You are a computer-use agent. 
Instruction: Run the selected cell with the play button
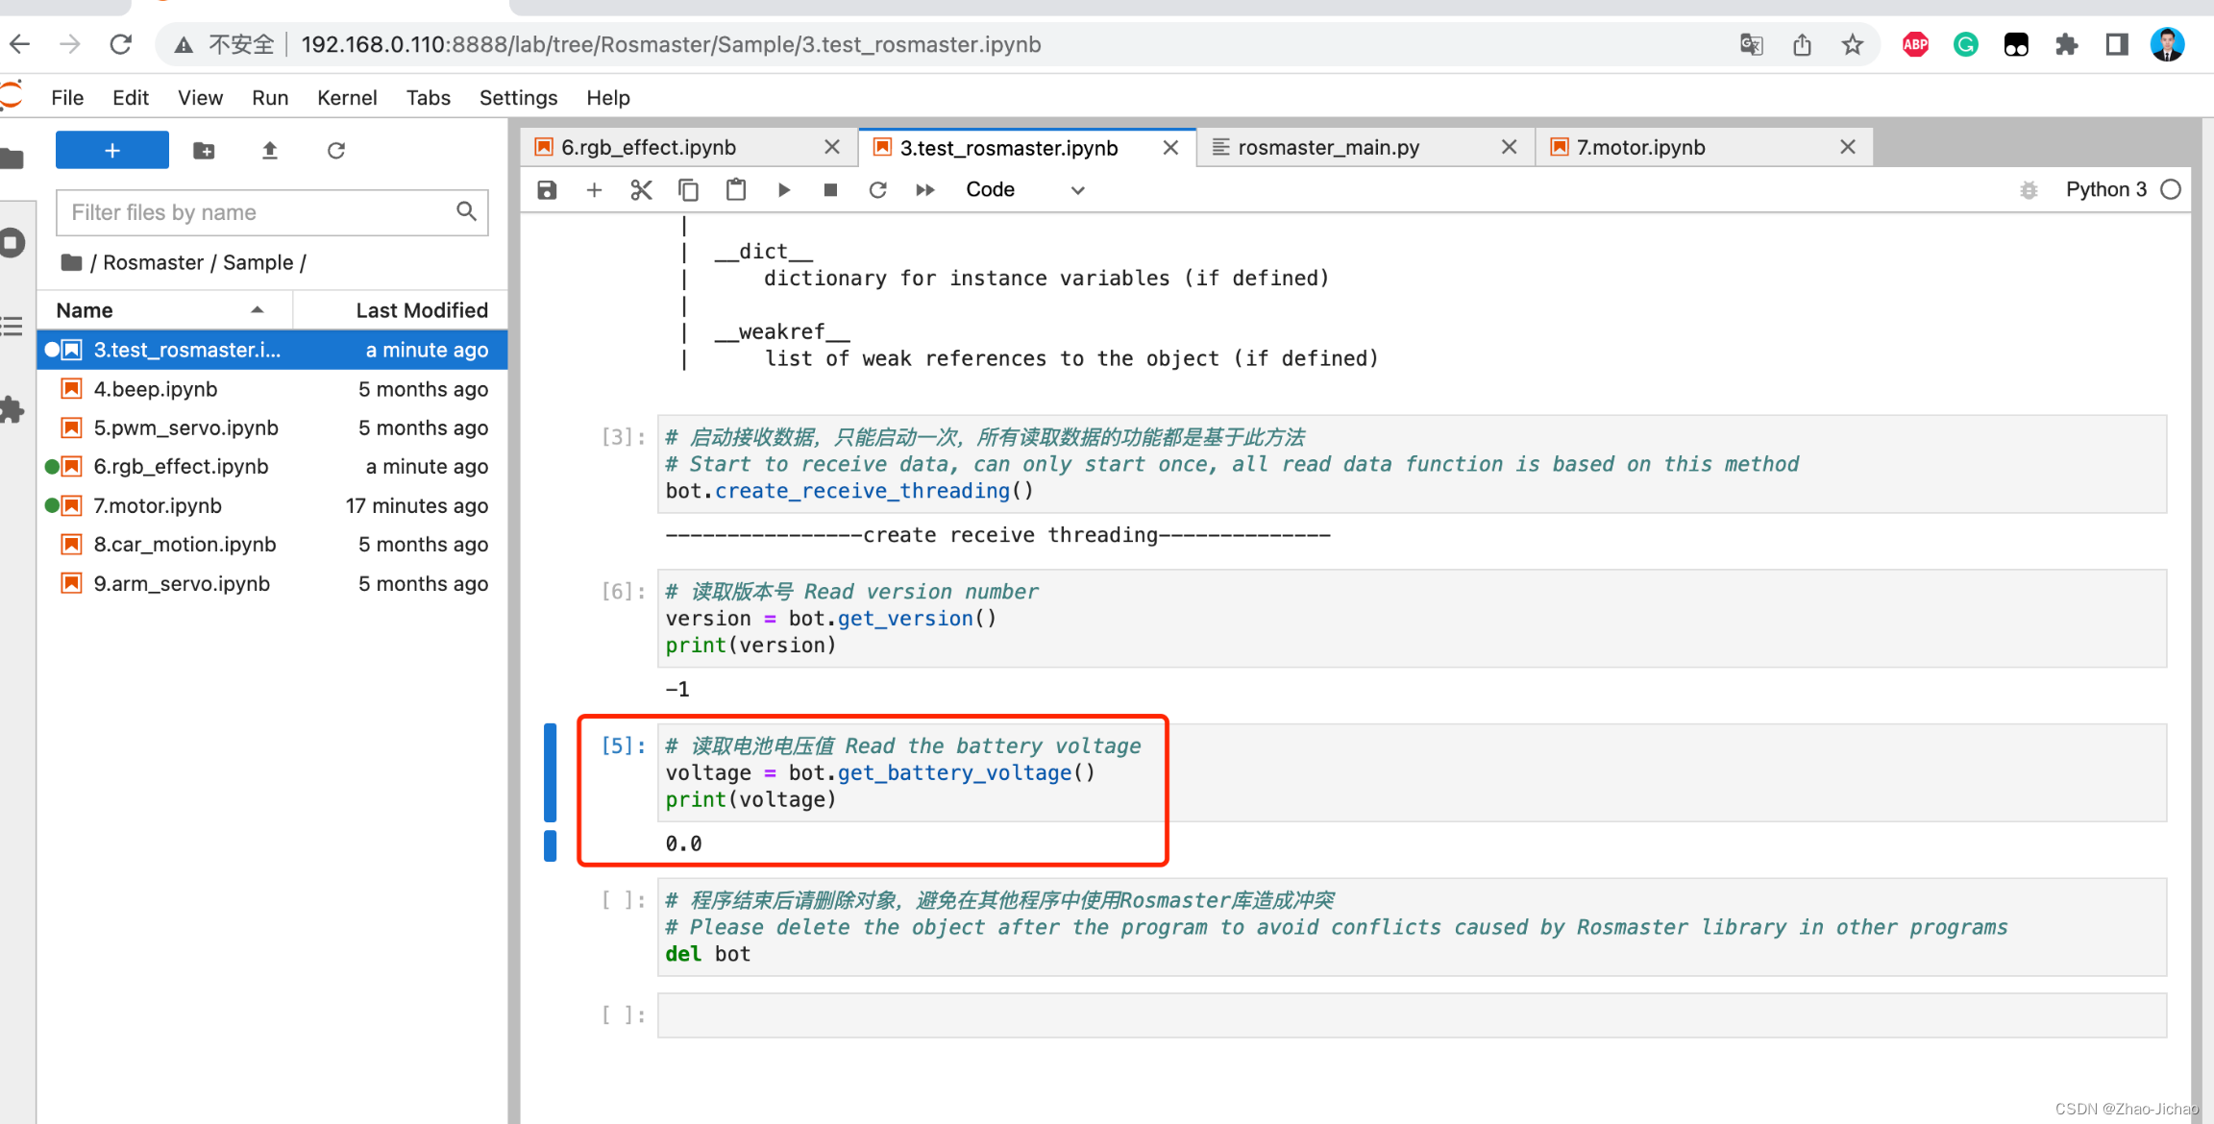[784, 190]
